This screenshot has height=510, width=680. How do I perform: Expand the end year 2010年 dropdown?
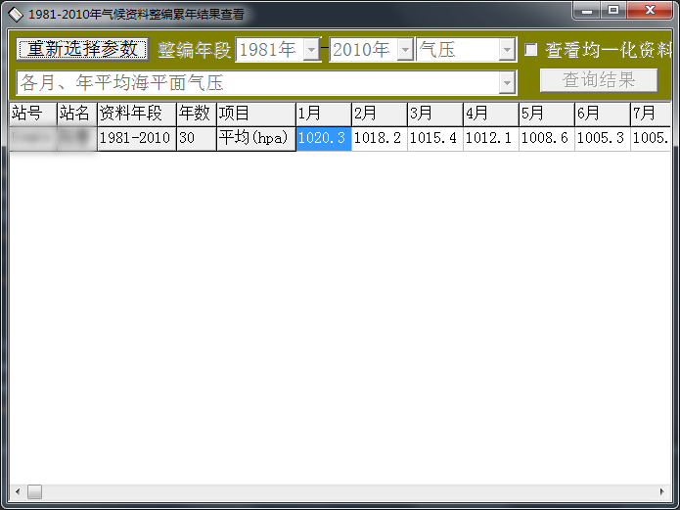point(405,50)
